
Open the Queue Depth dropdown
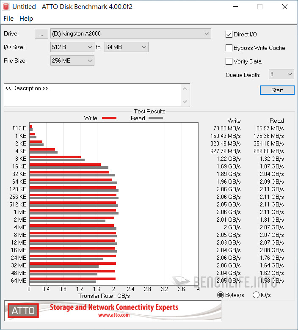coord(281,74)
